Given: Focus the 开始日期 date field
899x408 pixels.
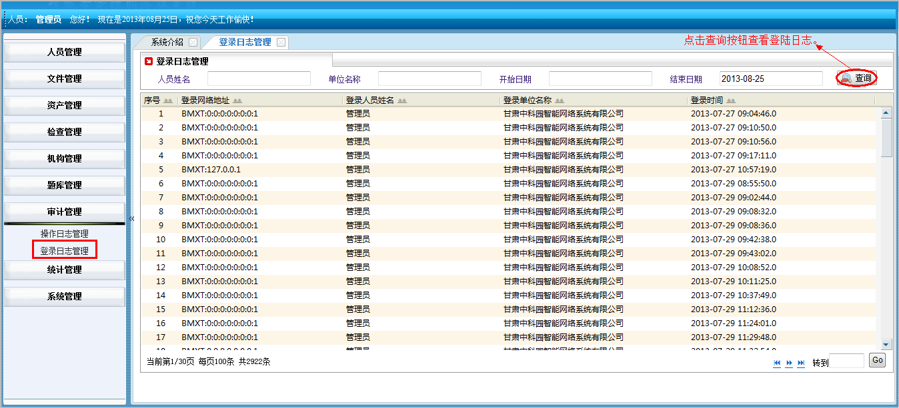Looking at the screenshot, I should [600, 79].
